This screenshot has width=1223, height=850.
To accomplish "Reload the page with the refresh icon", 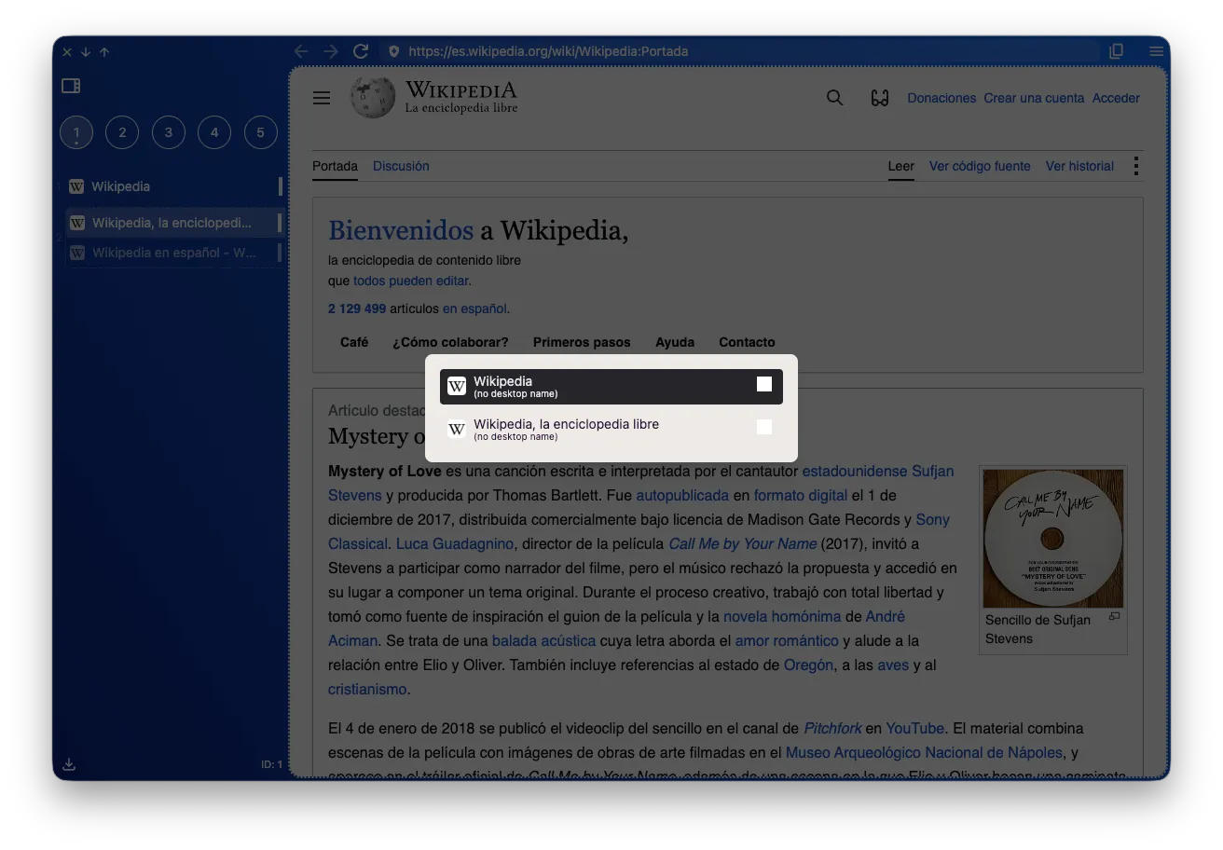I will [x=361, y=51].
